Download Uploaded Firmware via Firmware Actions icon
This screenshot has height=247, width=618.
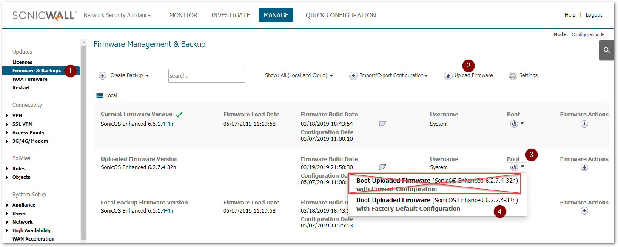pyautogui.click(x=584, y=167)
